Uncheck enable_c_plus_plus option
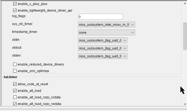This screenshot has height=111, width=187. pyautogui.click(x=15, y=4)
